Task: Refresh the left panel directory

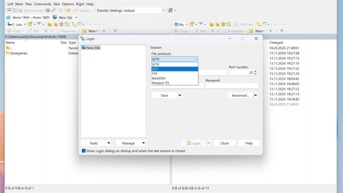Action: coord(67,24)
